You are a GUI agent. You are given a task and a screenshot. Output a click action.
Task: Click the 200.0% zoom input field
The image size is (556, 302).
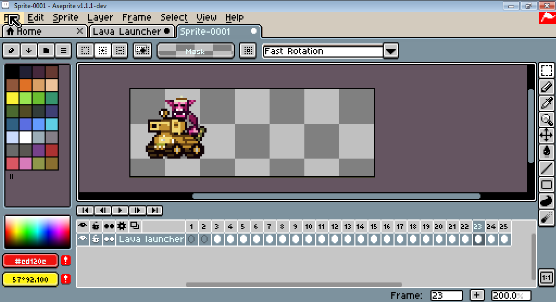point(511,295)
